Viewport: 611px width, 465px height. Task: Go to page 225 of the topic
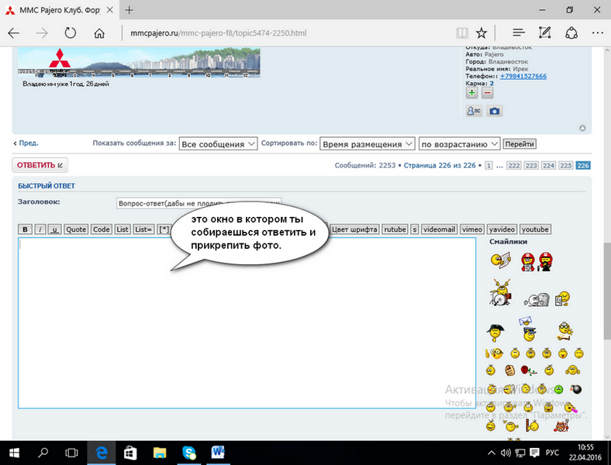coord(566,166)
